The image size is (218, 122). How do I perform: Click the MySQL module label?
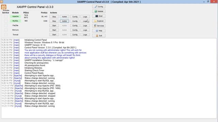[x=15, y=21]
